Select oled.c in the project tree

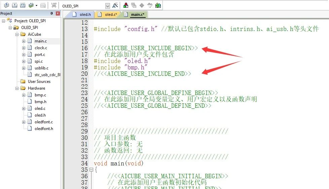[40, 108]
